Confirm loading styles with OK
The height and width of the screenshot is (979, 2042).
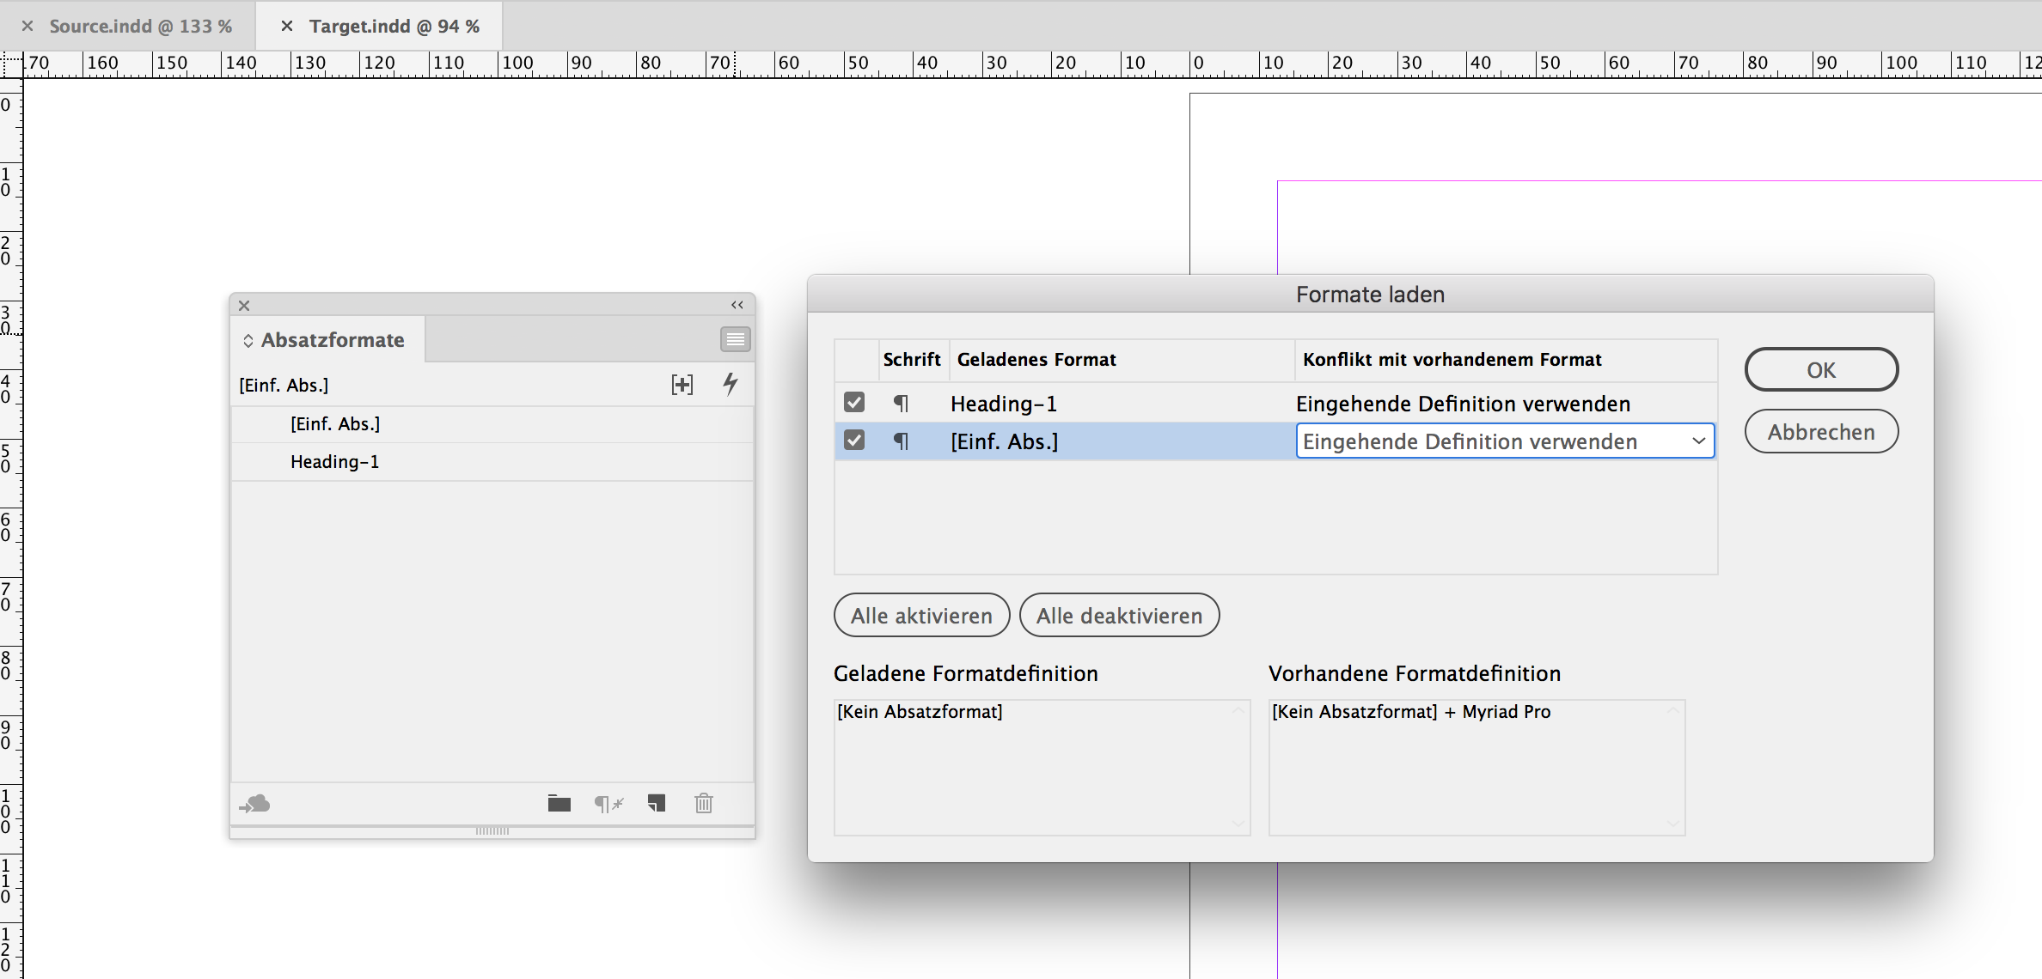(1821, 369)
